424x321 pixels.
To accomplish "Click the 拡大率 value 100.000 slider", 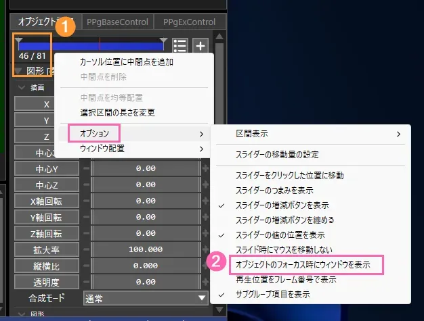I will (146, 249).
